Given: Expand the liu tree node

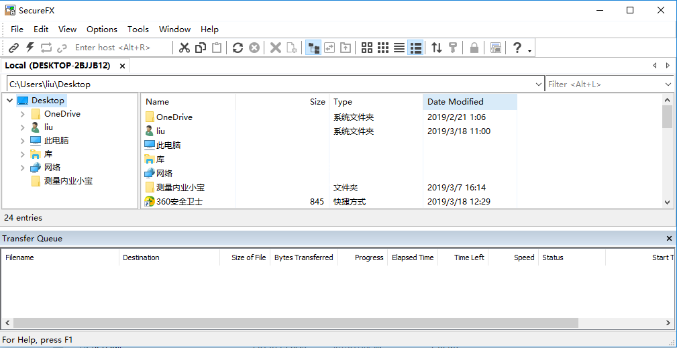Looking at the screenshot, I should (22, 127).
